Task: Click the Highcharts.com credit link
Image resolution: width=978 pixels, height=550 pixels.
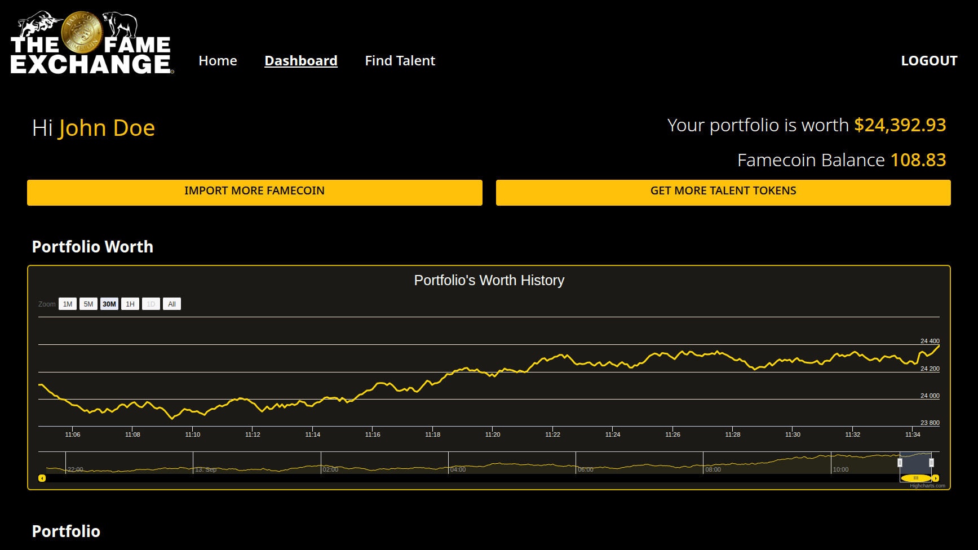Action: point(927,486)
